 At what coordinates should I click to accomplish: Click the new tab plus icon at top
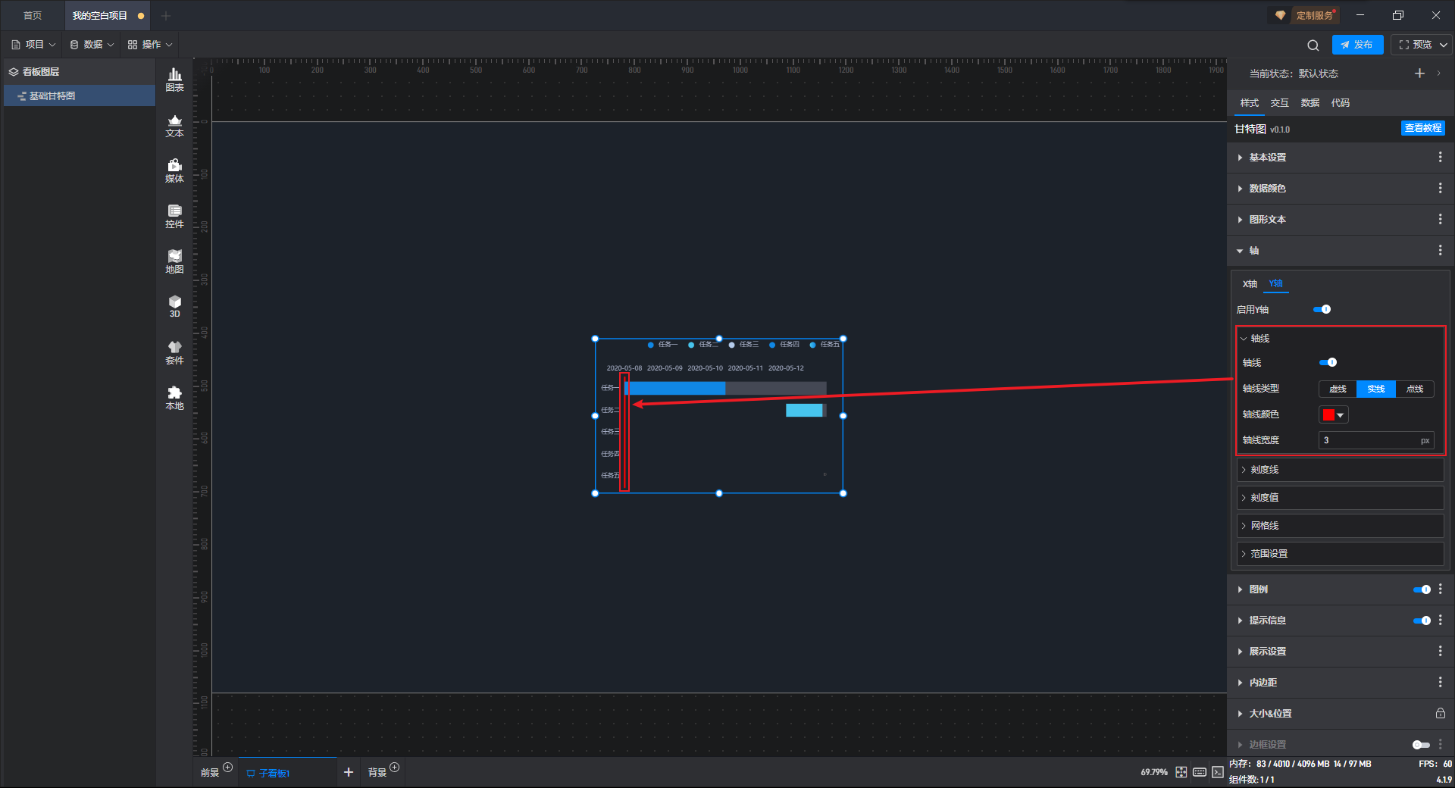coord(166,15)
